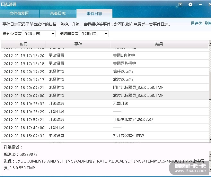
Task: Select the row 关闭U盘防护
Action: (105, 55)
